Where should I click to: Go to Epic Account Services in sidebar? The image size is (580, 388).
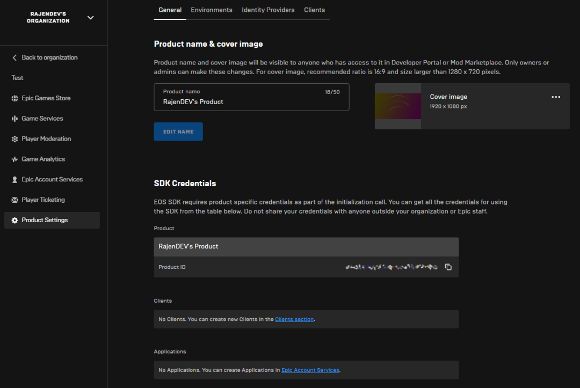click(x=52, y=180)
